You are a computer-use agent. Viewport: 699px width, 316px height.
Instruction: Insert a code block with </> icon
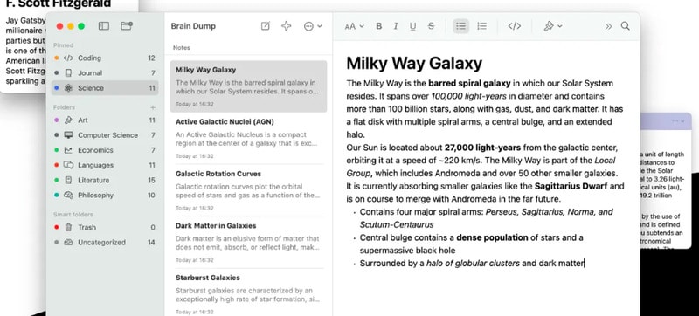pos(514,26)
